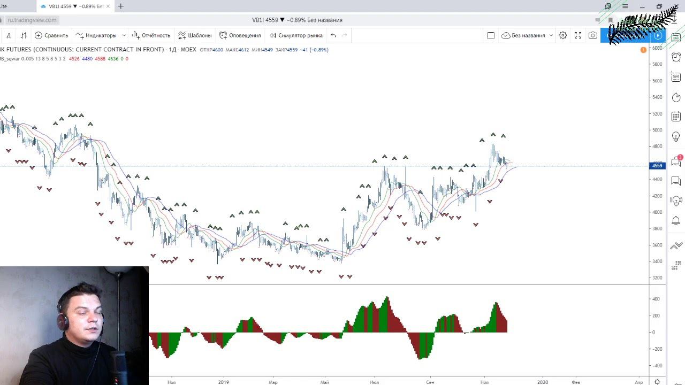
Task: Redo the chart action
Action: click(x=345, y=35)
